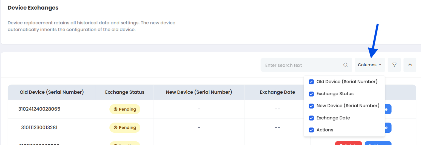Click the filter funnel icon
The height and width of the screenshot is (145, 421).
pos(394,65)
